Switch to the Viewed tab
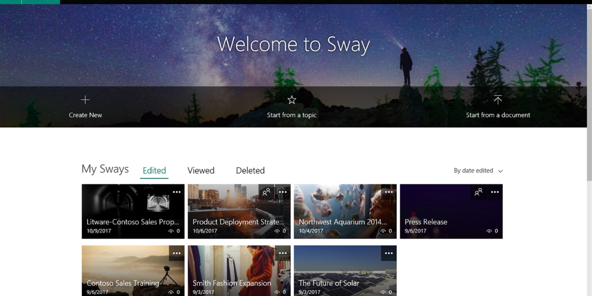 click(201, 170)
